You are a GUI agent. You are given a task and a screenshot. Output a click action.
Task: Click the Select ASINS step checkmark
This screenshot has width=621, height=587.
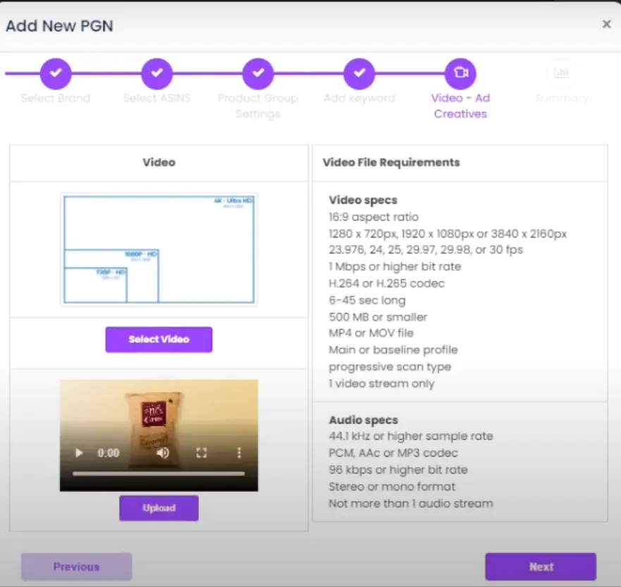[x=157, y=73]
